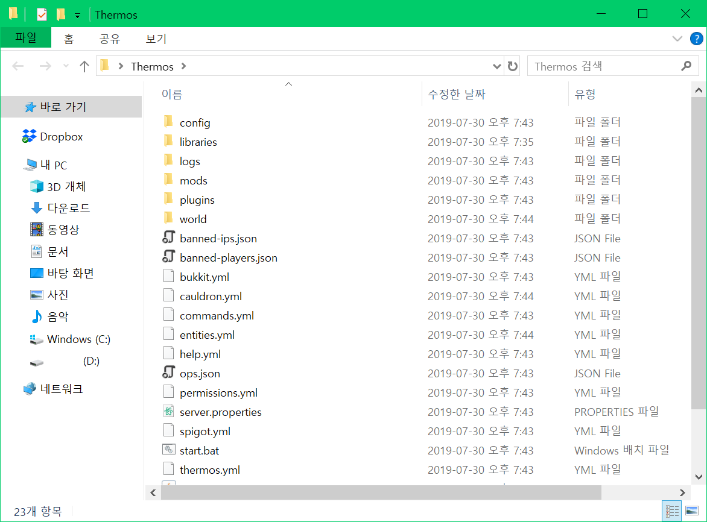Select the spigot.yml file name
The image size is (707, 522).
(x=204, y=432)
